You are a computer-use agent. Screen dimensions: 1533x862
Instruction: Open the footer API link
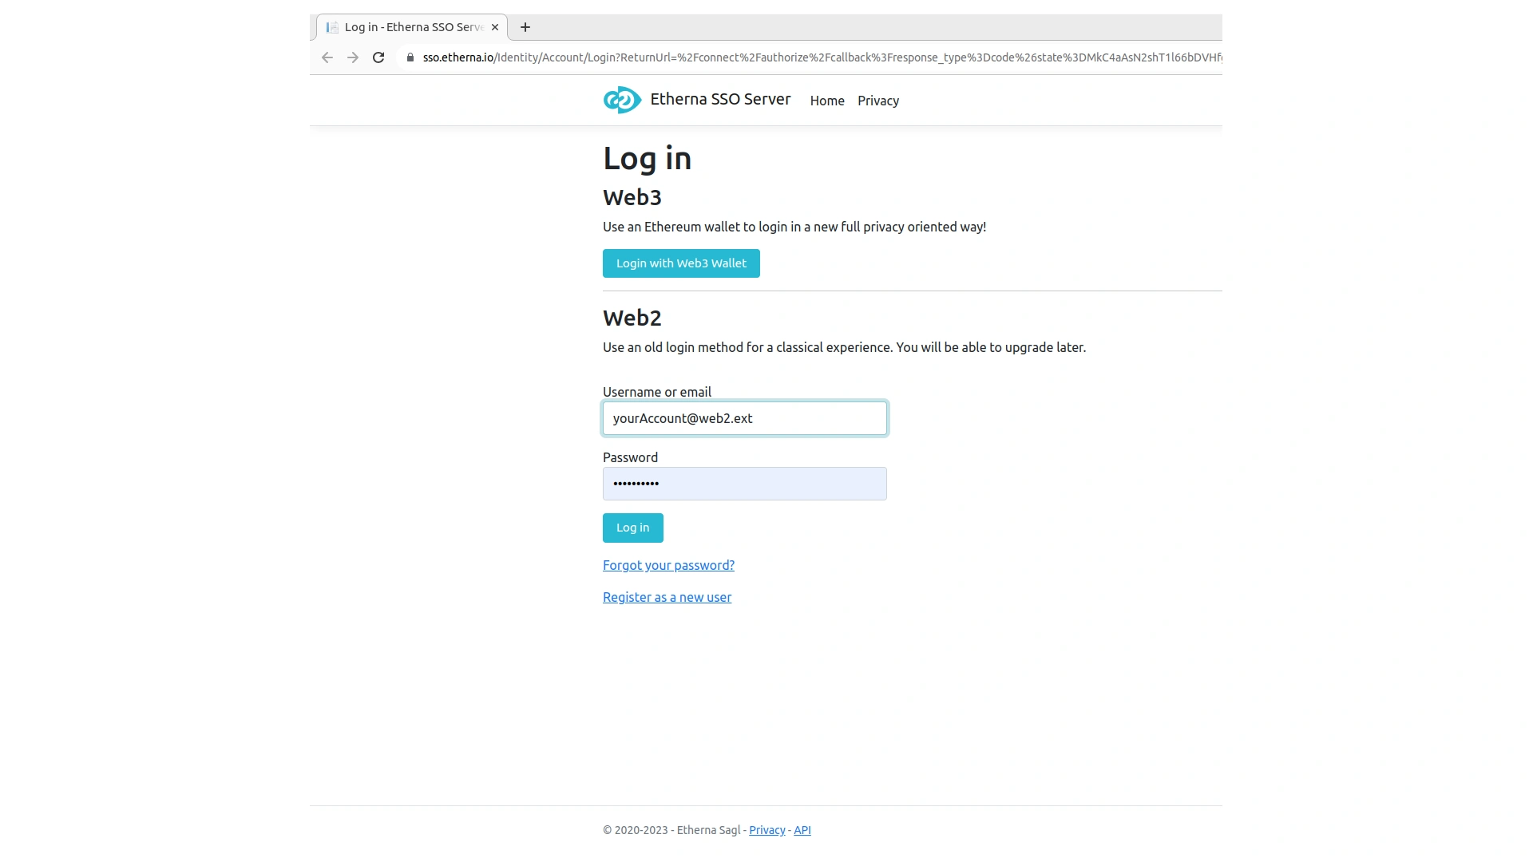pos(802,830)
